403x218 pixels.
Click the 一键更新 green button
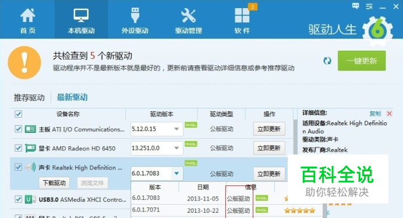coord(362,61)
